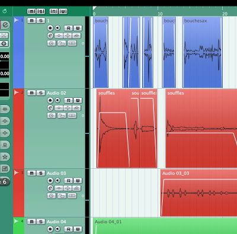Enable Write automation on Audio 02

pyautogui.click(x=78, y=101)
